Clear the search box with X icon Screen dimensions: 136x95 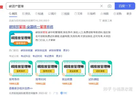pyautogui.click(x=102, y=6)
